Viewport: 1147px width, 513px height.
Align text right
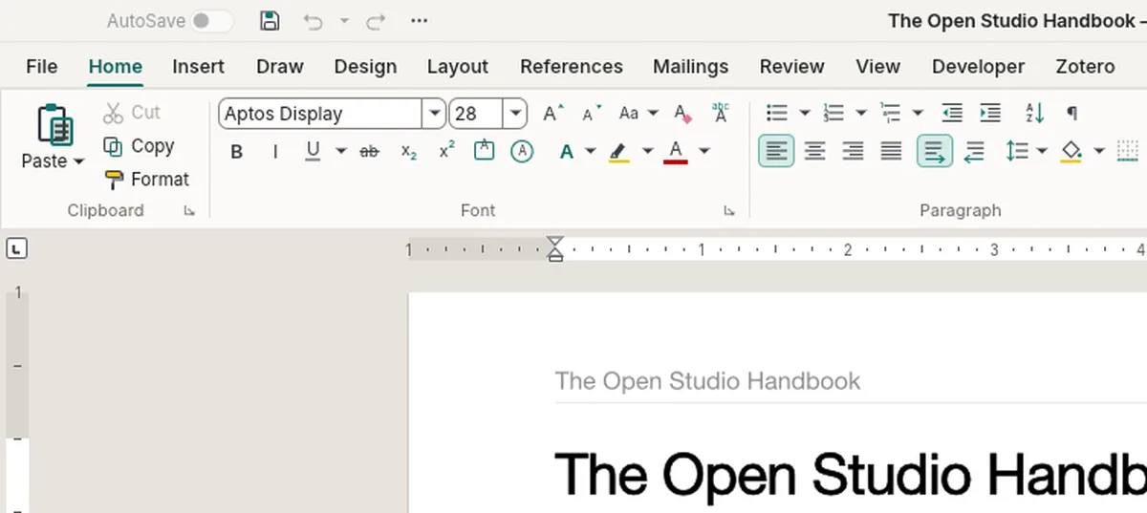tap(853, 151)
